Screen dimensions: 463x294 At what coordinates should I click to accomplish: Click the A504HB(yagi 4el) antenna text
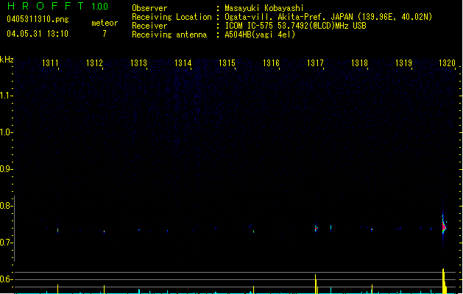260,35
